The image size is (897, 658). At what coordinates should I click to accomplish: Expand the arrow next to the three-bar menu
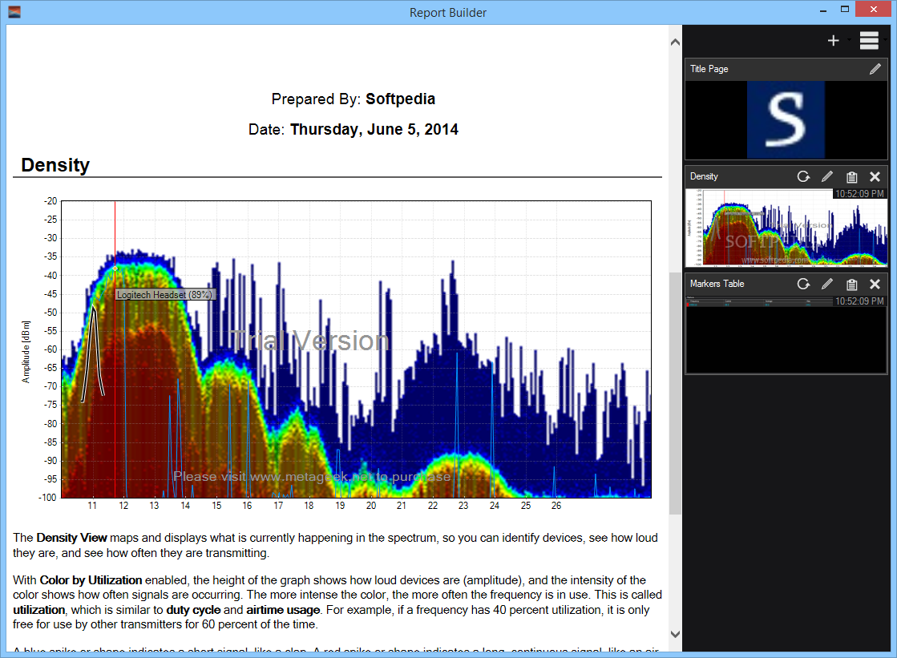pos(885,40)
